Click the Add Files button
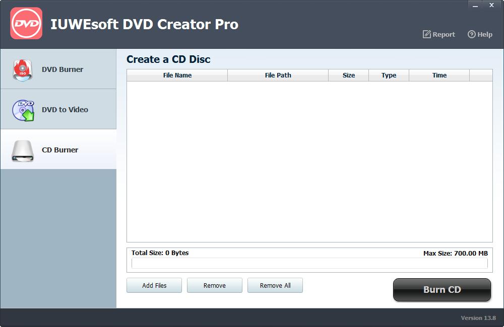This screenshot has width=504, height=327. (154, 285)
